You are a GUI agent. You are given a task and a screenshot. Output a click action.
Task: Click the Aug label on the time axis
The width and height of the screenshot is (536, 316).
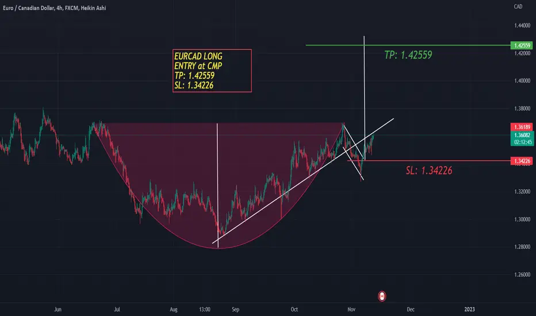[174, 310]
